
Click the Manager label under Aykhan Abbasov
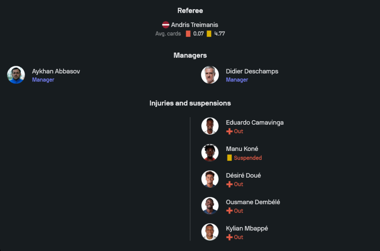point(43,80)
